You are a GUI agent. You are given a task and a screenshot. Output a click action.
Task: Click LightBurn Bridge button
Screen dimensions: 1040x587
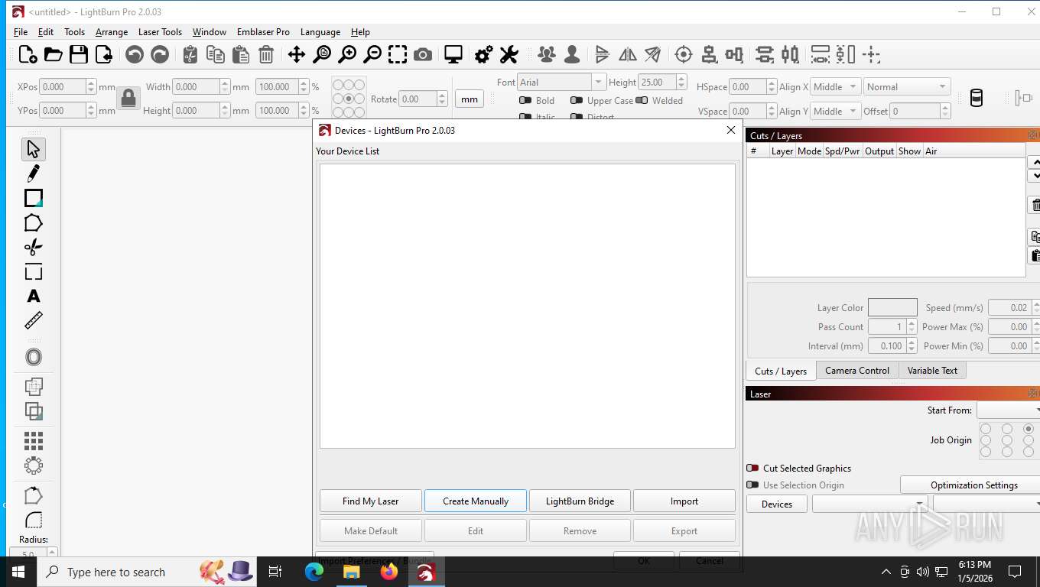point(580,501)
